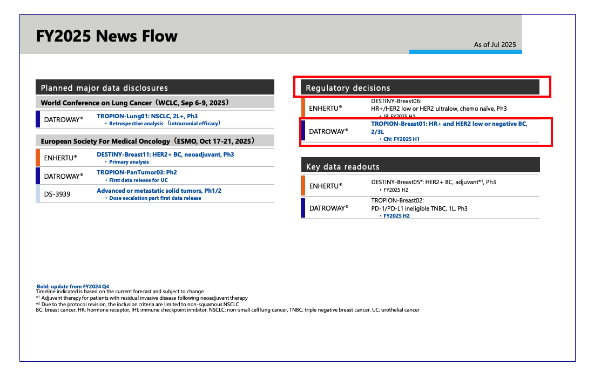The width and height of the screenshot is (594, 378).
Task: Select "TROPION-Lung01: NSCLC, 2L+, Ph3" text
Action: (147, 116)
